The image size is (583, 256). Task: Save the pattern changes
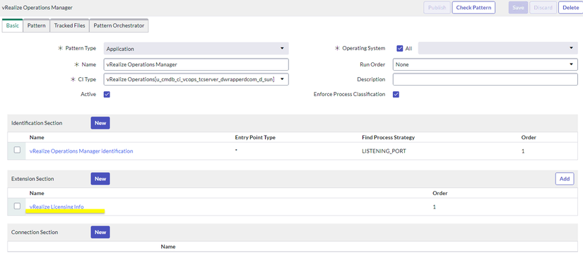(518, 8)
